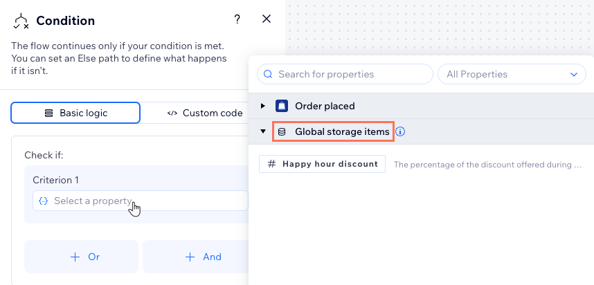Add an And criterion
This screenshot has height=285, width=594.
[x=196, y=257]
